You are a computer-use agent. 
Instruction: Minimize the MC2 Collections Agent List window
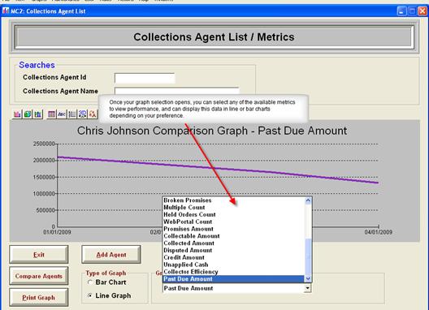pyautogui.click(x=401, y=11)
